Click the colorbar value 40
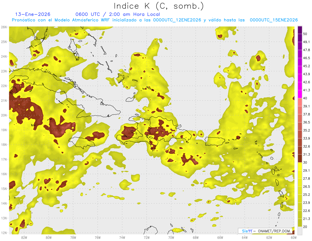 point(305,98)
